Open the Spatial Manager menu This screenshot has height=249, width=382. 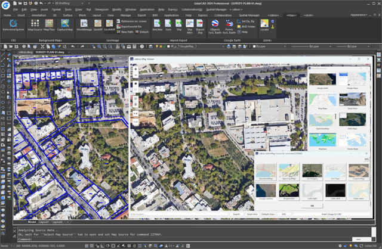coord(216,10)
